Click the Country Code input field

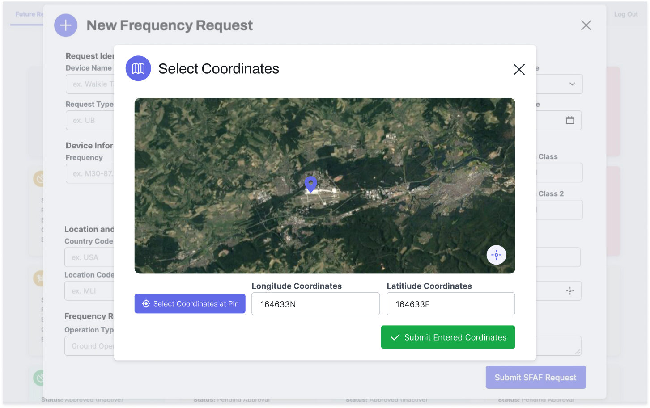click(89, 257)
